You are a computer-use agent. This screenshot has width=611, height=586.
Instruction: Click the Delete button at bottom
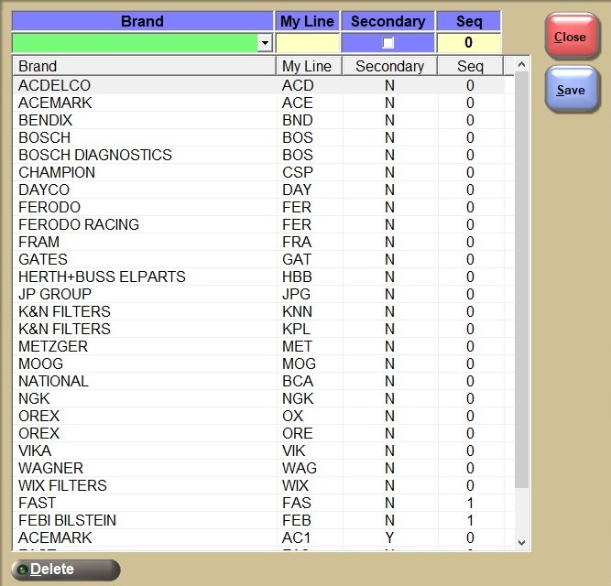pos(65,570)
